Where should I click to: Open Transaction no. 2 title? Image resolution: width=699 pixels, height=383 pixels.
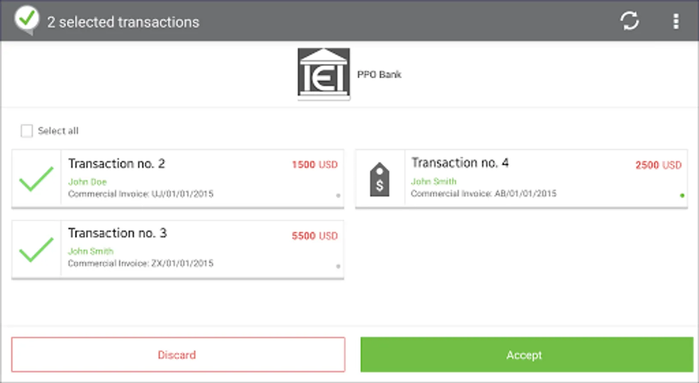(x=116, y=164)
